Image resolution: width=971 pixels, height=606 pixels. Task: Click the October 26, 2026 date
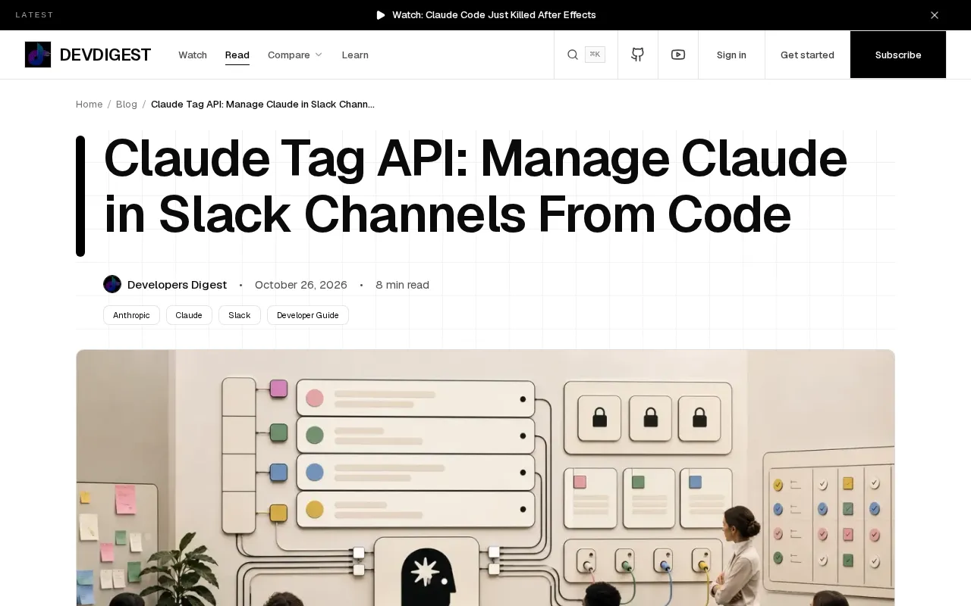(301, 285)
